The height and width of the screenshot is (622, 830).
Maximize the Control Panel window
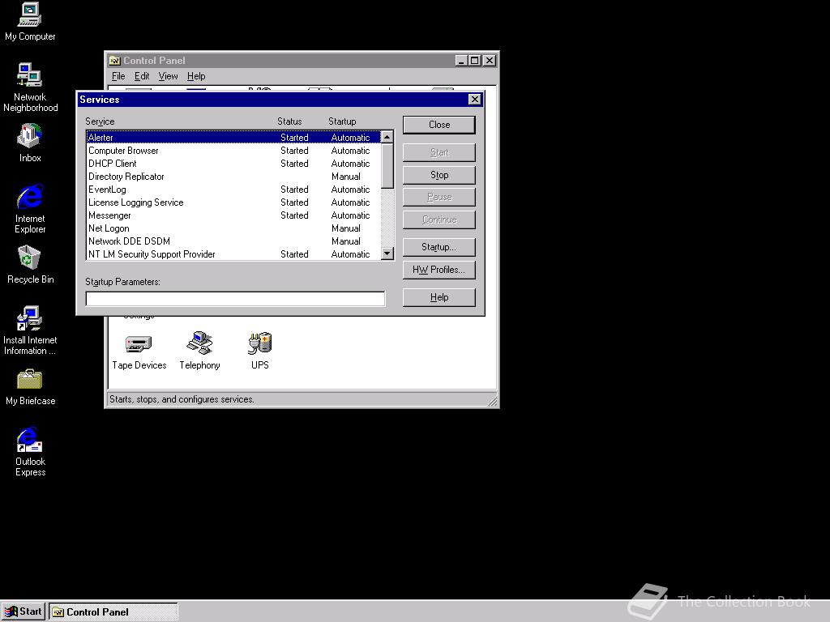pyautogui.click(x=475, y=60)
